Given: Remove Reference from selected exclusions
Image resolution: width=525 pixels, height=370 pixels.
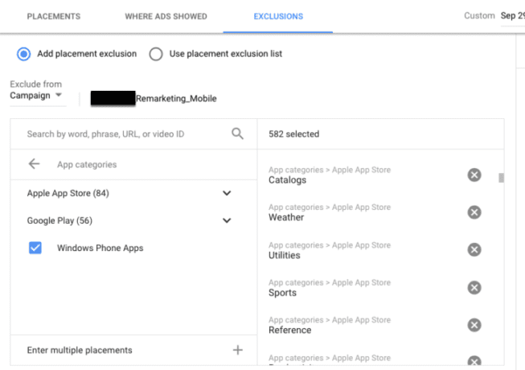Looking at the screenshot, I should (x=474, y=325).
